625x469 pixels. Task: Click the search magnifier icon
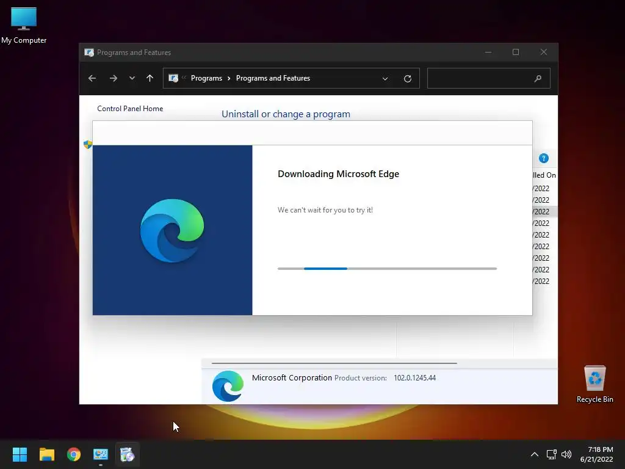point(538,79)
